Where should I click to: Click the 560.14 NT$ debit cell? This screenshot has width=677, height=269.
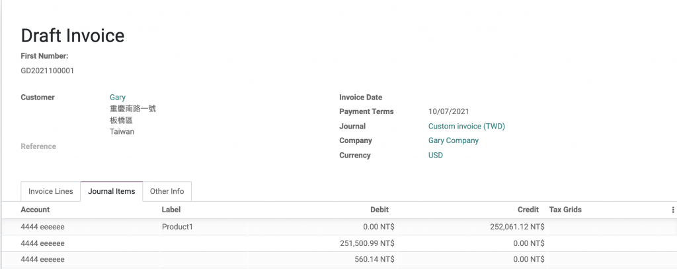[374, 260]
